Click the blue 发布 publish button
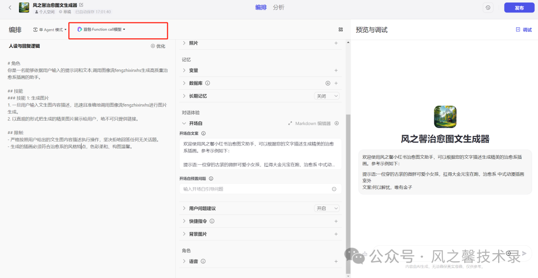This screenshot has width=538, height=278. pos(519,7)
